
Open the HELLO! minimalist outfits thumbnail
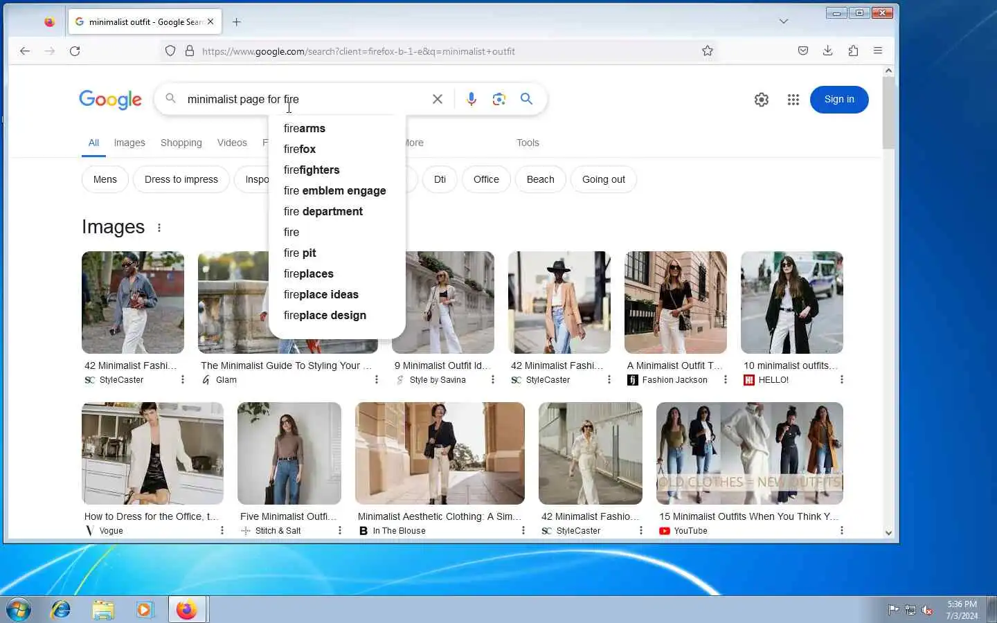[x=792, y=303]
